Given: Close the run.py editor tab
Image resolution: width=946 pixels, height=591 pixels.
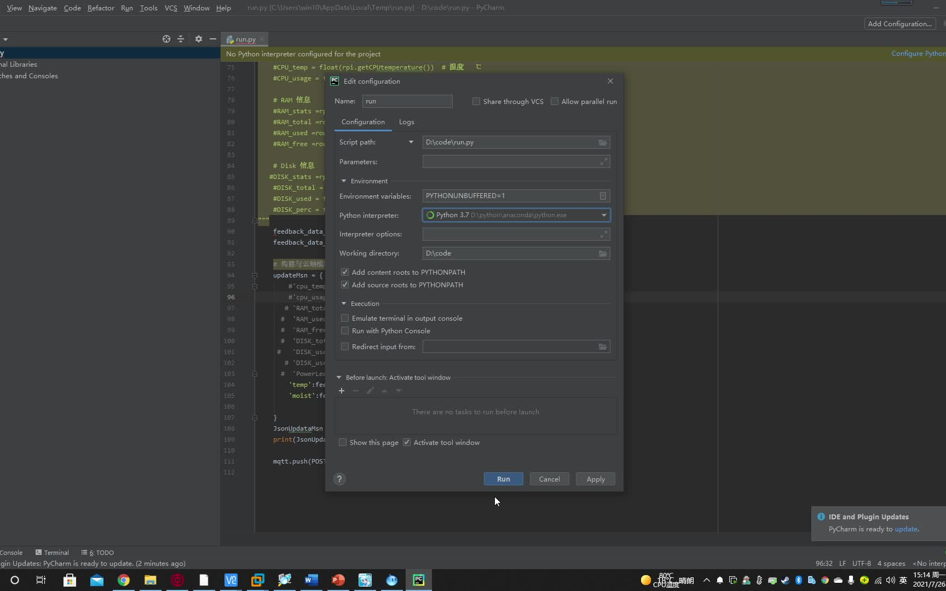Looking at the screenshot, I should coord(262,39).
